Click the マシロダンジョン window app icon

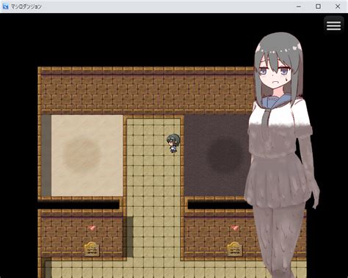click(5, 7)
